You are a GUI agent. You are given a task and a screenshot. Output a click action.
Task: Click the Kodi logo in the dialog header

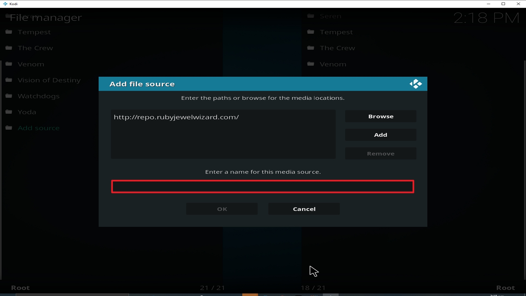416,84
